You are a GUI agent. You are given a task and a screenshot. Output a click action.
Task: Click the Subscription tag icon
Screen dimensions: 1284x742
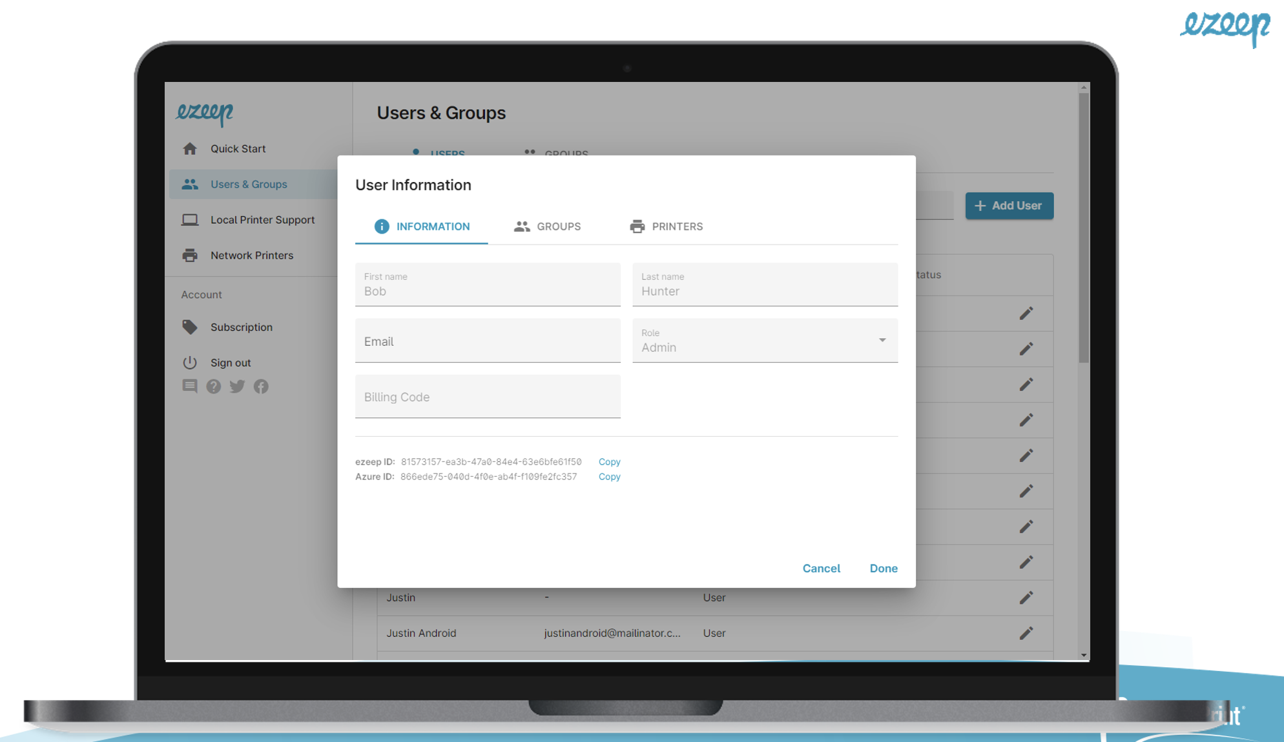189,327
